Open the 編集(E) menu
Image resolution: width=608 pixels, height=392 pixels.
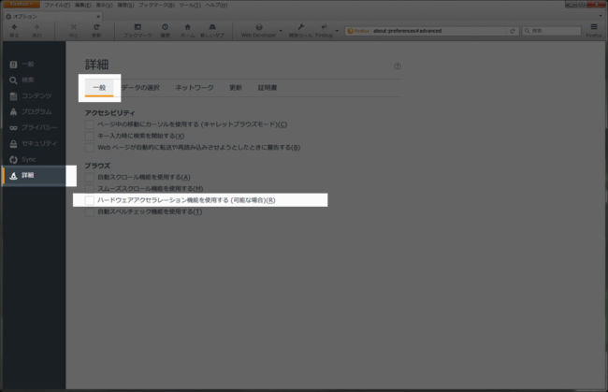click(83, 5)
